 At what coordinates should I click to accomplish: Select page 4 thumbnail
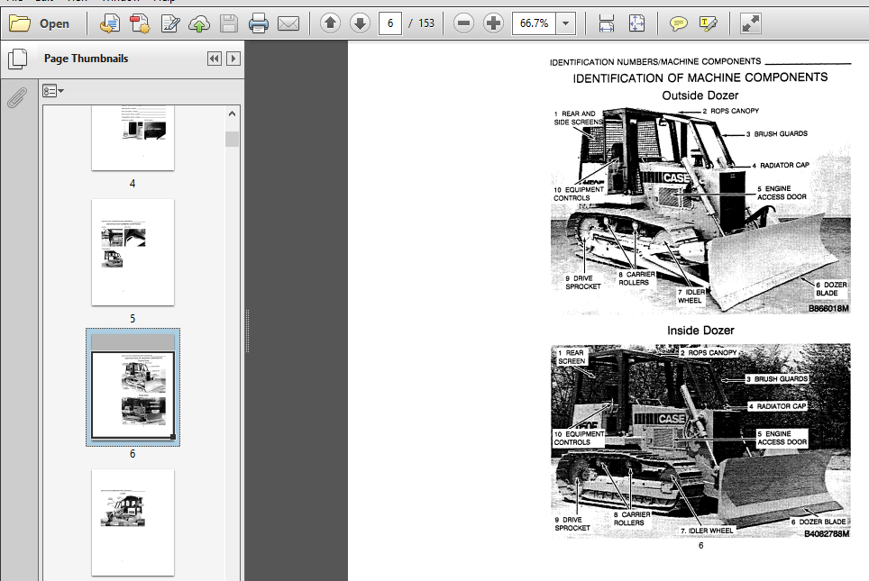click(x=133, y=137)
